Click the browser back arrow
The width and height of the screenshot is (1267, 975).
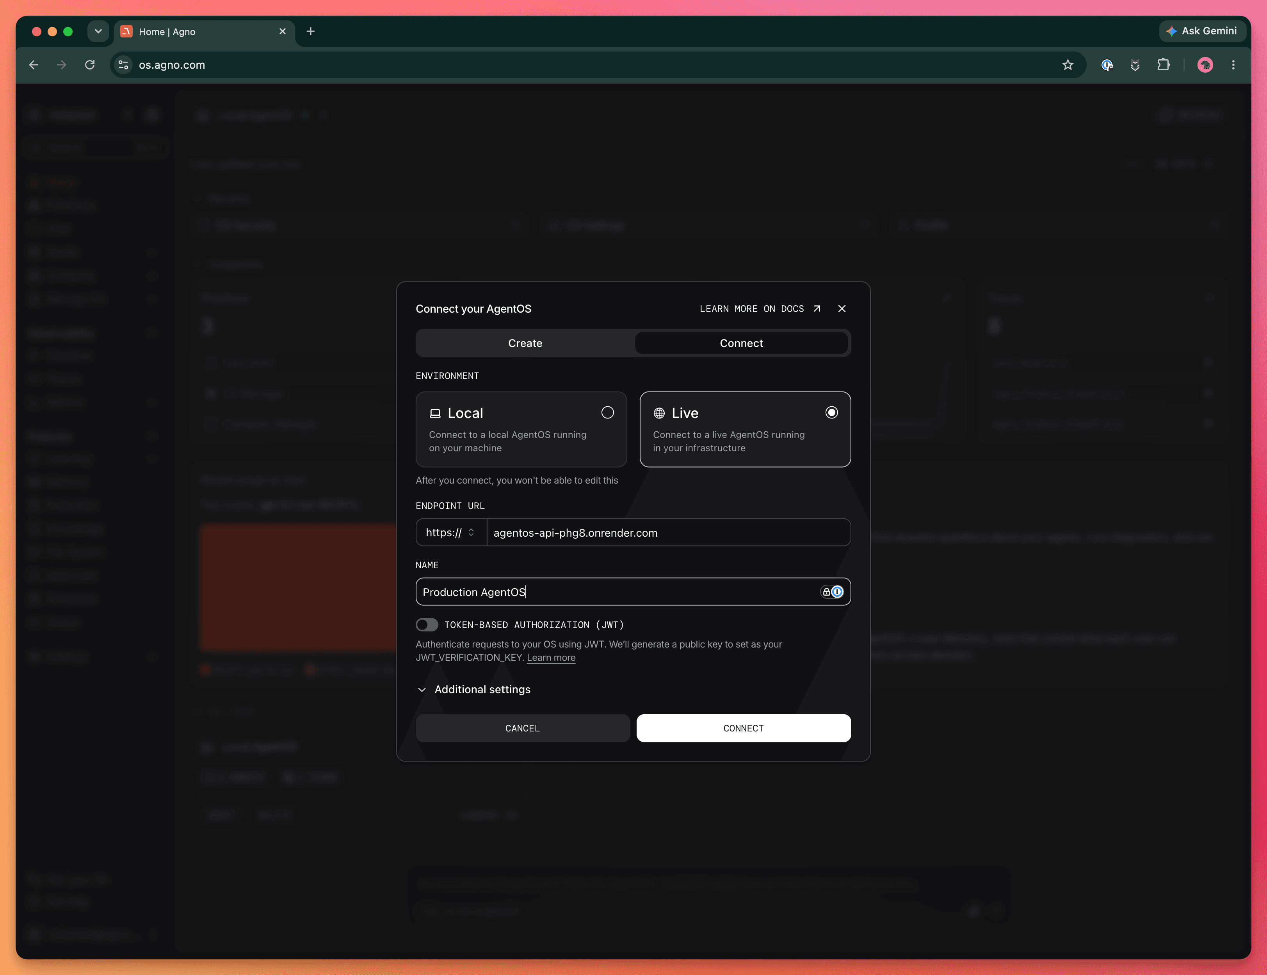[x=34, y=65]
